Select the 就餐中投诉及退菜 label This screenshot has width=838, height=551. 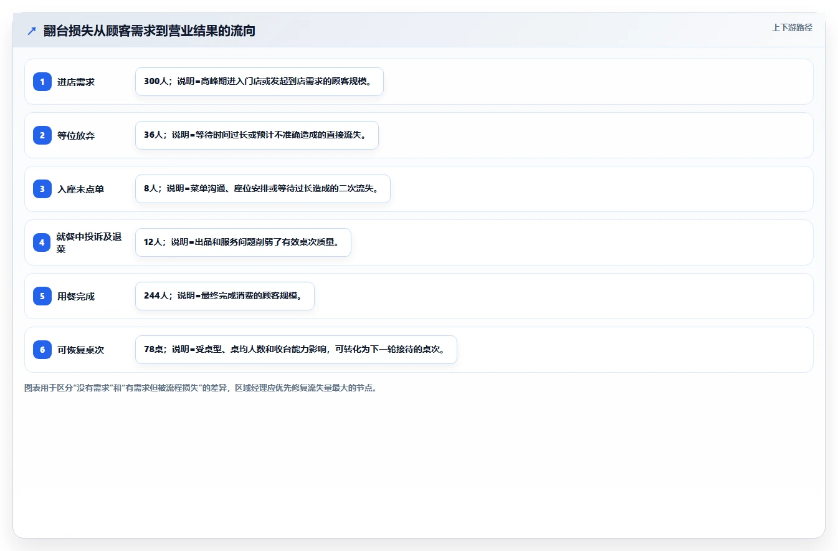tap(89, 242)
